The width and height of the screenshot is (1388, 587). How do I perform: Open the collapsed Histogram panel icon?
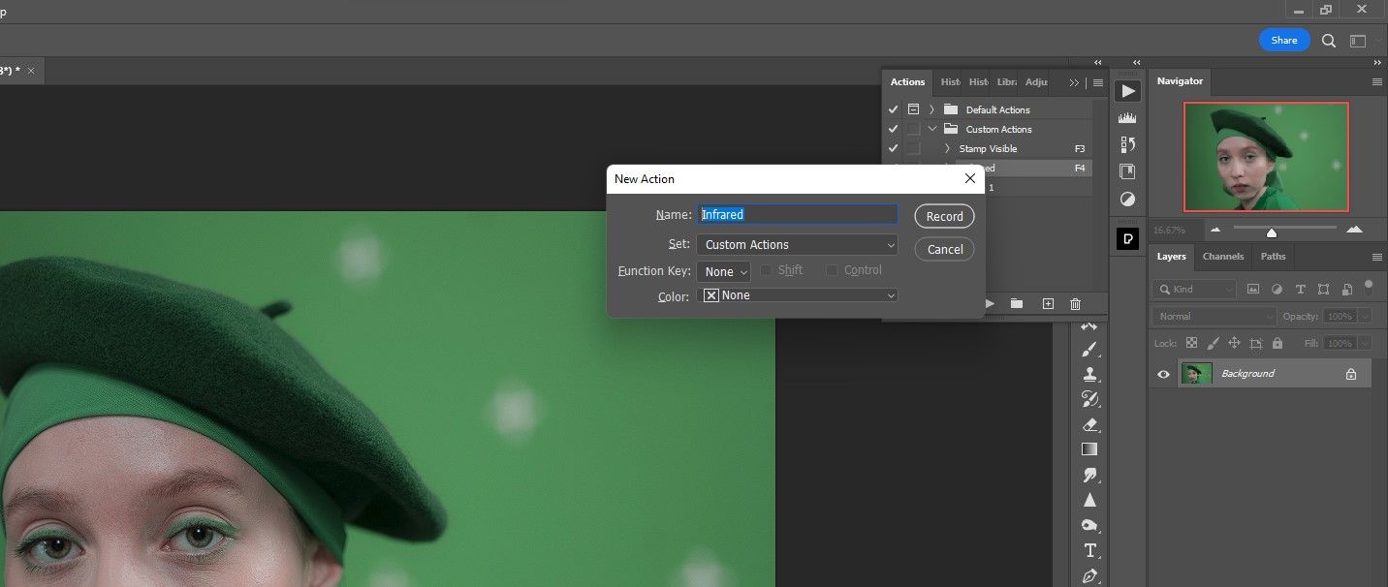coord(1127,118)
